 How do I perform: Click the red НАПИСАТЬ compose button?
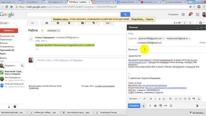pos(9,31)
